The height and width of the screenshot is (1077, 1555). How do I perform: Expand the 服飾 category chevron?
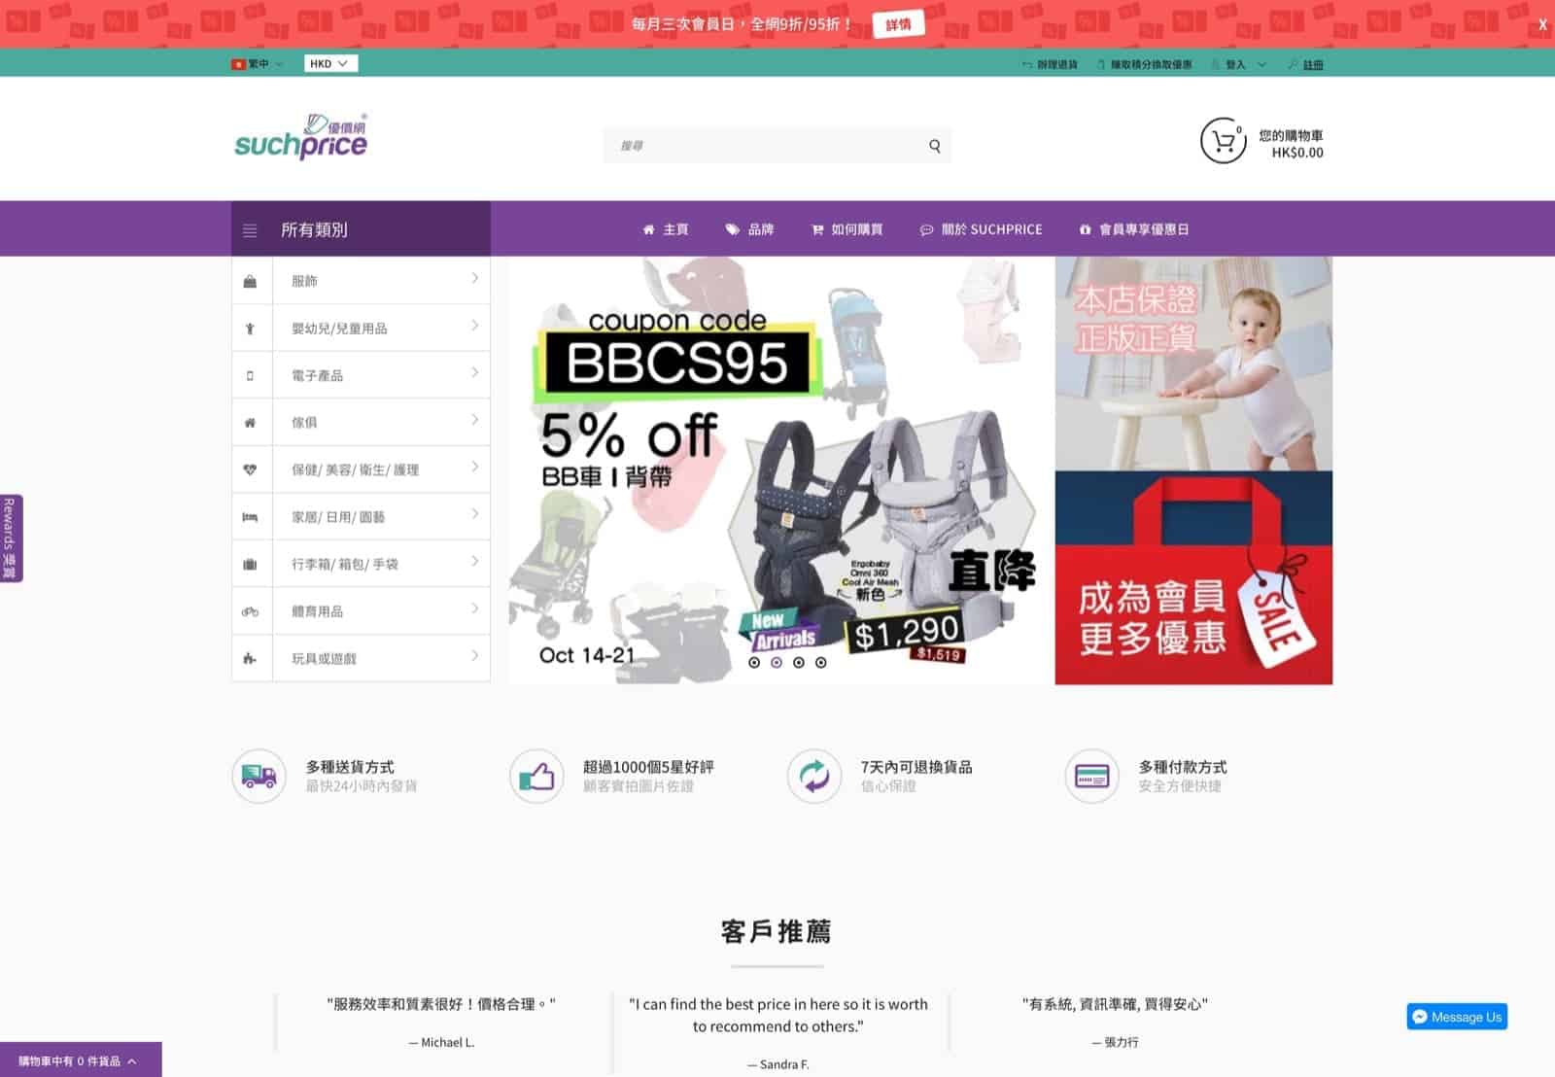click(x=474, y=278)
